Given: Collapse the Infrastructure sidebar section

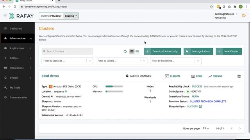Looking at the screenshot, I should (31, 38).
